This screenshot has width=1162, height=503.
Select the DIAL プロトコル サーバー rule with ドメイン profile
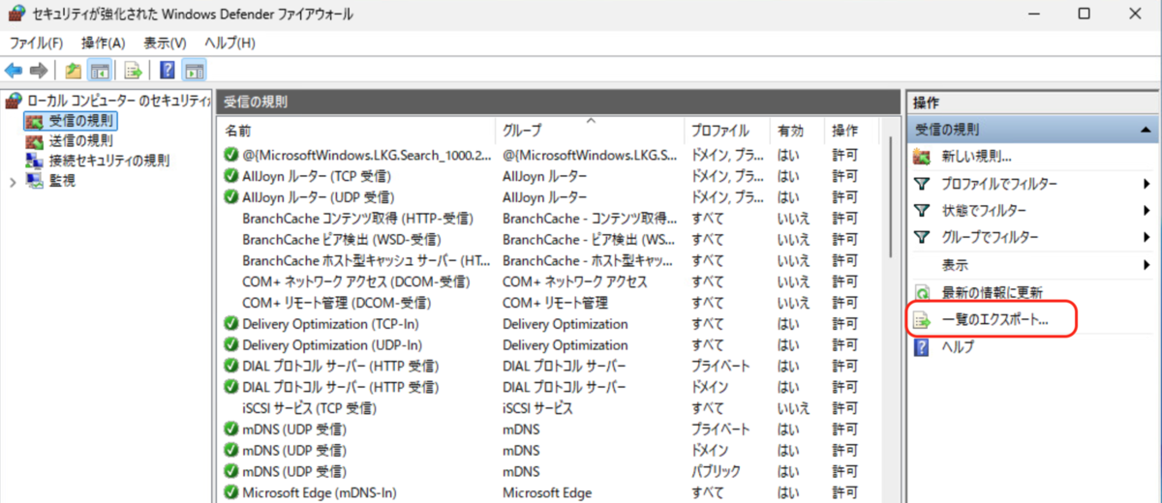click(x=341, y=388)
